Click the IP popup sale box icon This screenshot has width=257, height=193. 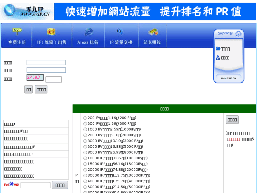[51, 32]
